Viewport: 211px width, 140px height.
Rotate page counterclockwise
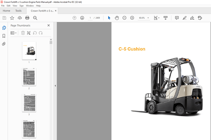[35, 33]
